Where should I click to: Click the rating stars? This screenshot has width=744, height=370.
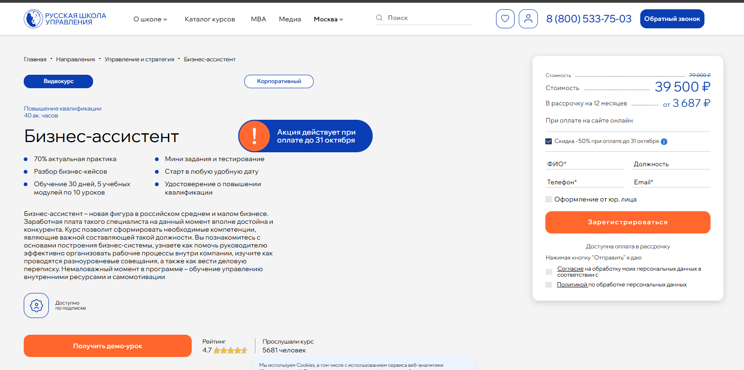tap(230, 351)
